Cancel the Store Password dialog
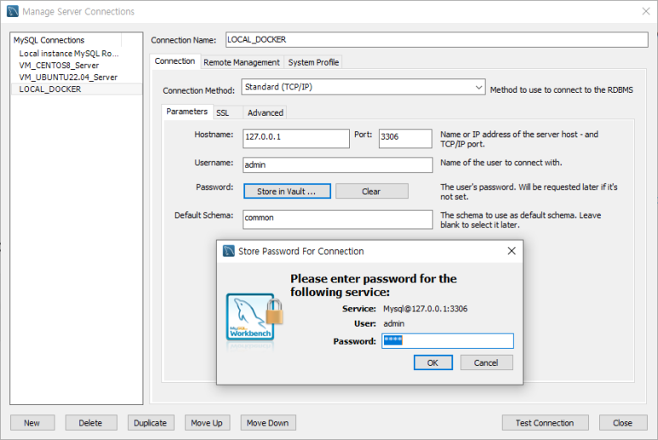This screenshot has height=440, width=658. 486,363
